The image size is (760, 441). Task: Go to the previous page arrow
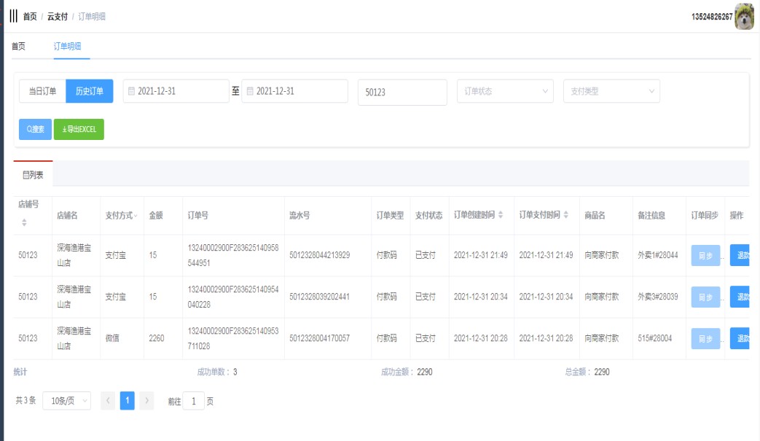click(x=108, y=400)
